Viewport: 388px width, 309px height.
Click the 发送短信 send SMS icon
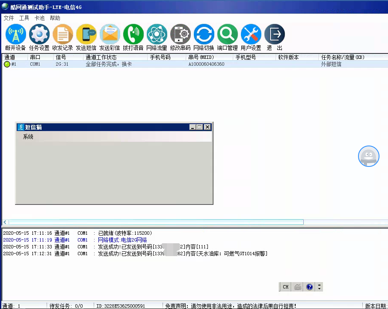[86, 34]
